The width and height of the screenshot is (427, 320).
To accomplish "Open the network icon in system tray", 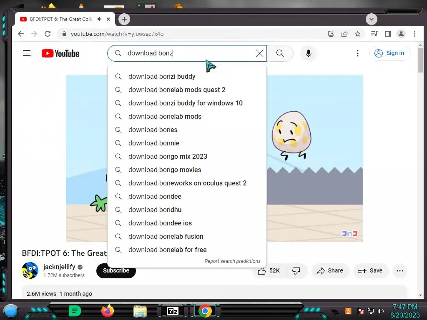I will tap(371, 311).
